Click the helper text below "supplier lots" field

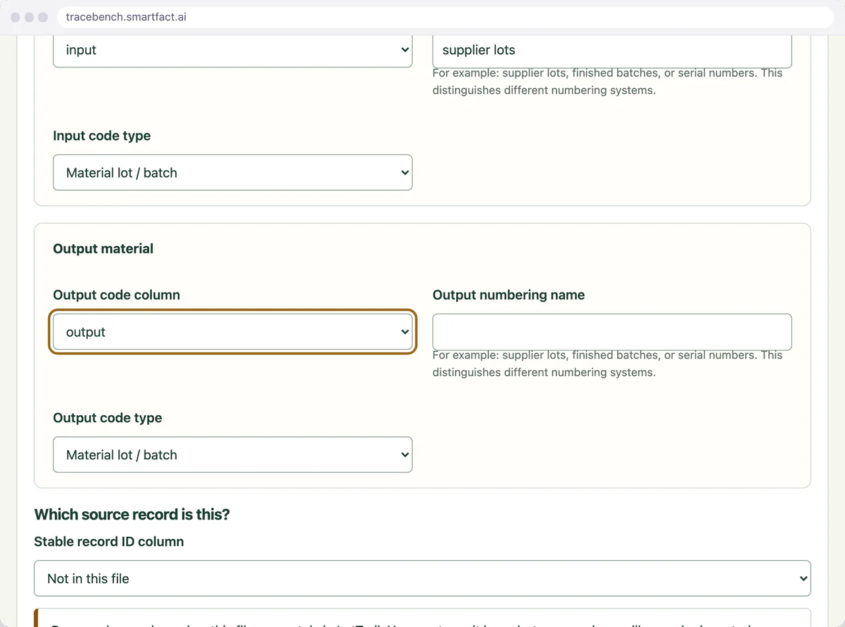pyautogui.click(x=607, y=82)
